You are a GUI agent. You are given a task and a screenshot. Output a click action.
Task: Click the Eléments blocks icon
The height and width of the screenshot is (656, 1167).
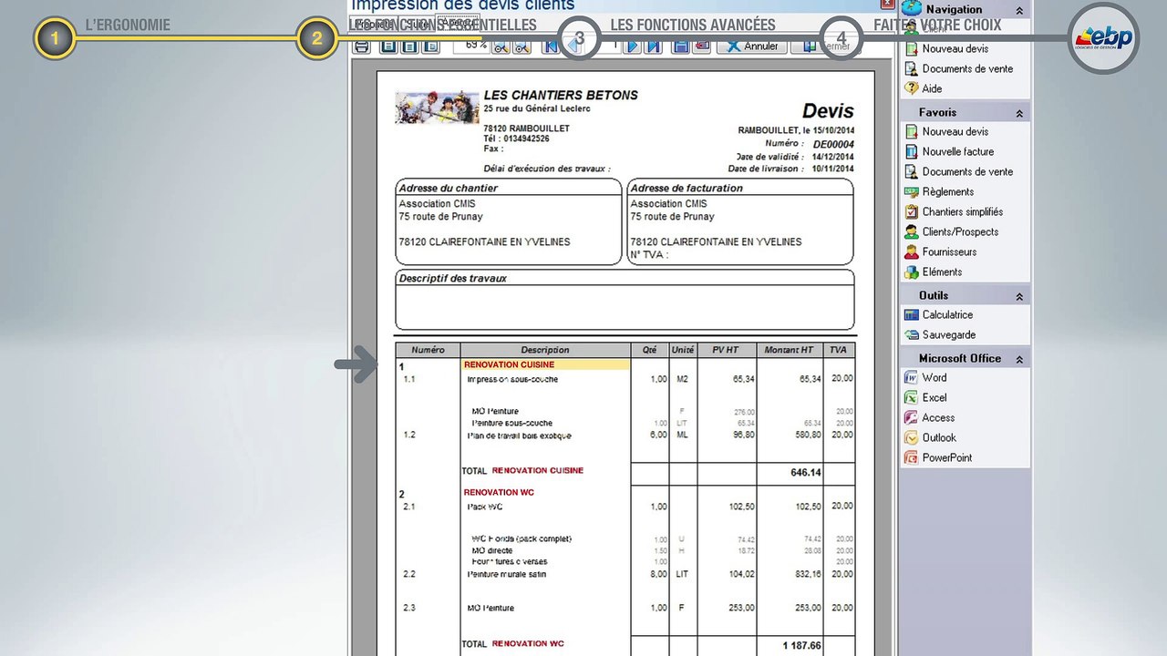[911, 272]
